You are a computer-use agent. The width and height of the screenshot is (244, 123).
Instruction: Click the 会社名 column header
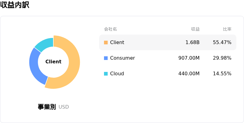coord(110,29)
